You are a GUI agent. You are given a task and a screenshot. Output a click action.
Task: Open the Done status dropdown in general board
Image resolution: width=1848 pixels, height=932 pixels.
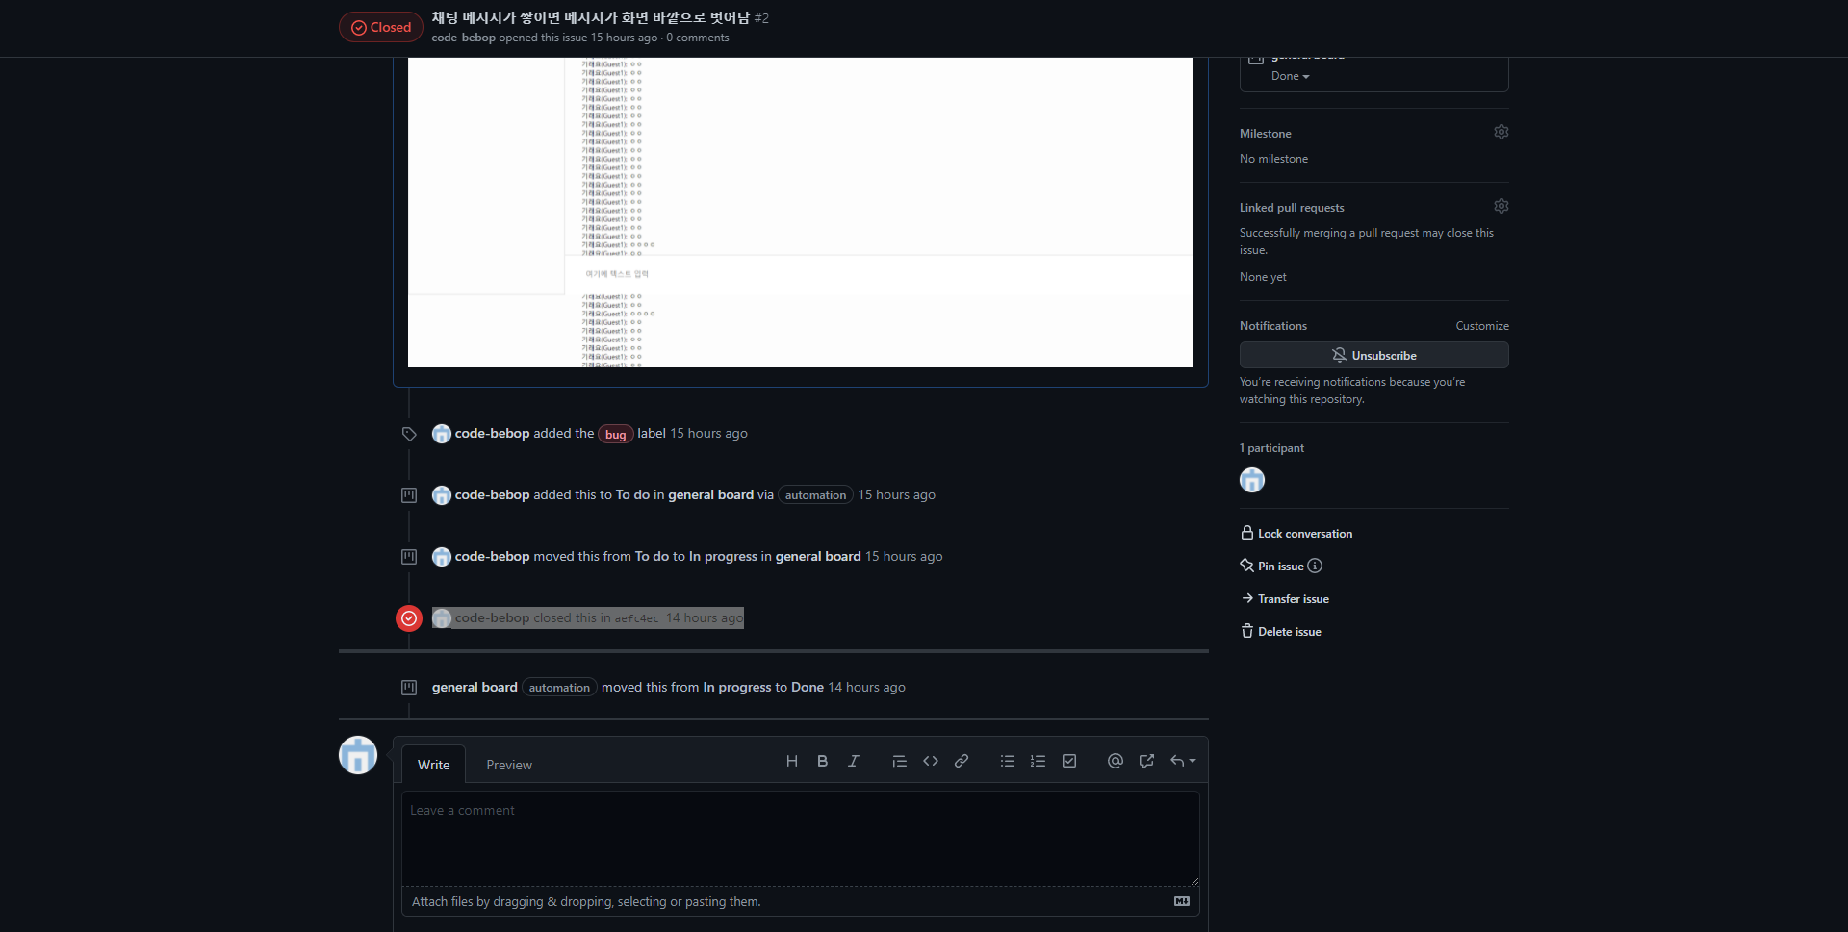click(x=1288, y=76)
